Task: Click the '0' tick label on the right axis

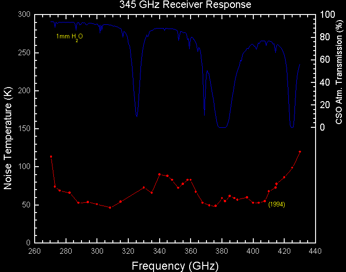Action: pos(322,127)
